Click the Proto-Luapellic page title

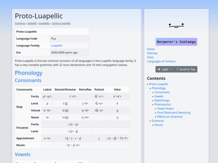tap(39, 16)
